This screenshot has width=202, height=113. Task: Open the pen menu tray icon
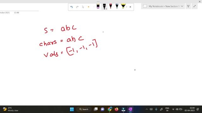tap(161, 109)
